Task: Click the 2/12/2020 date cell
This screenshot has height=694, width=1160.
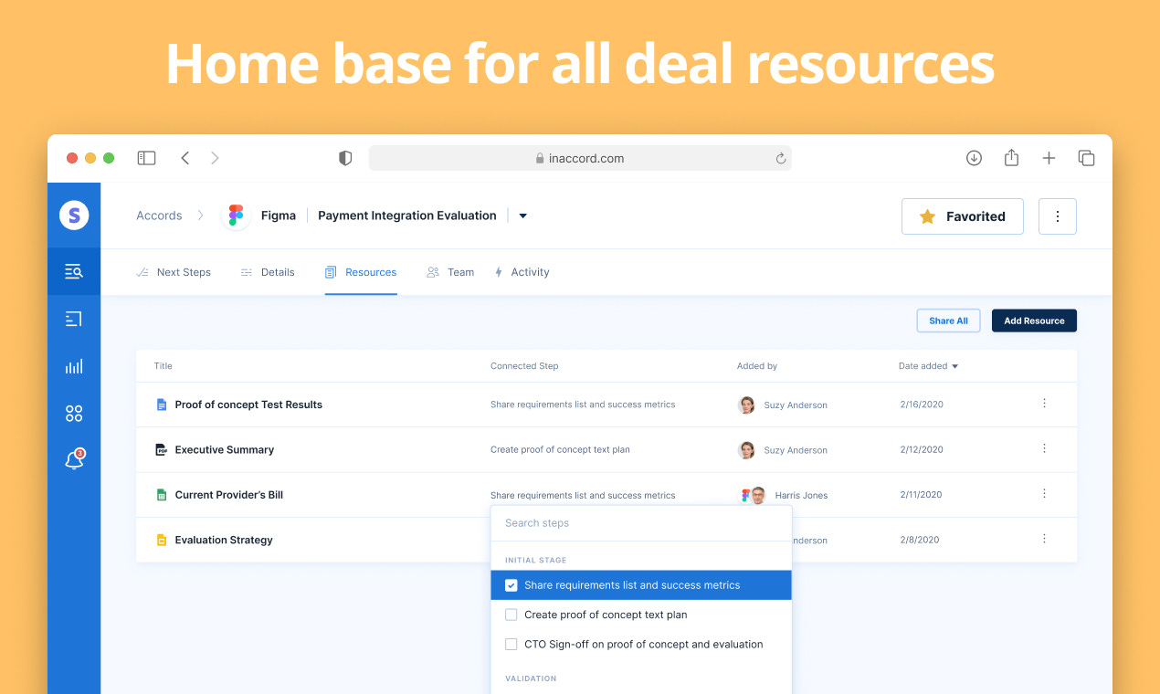Action: (921, 449)
